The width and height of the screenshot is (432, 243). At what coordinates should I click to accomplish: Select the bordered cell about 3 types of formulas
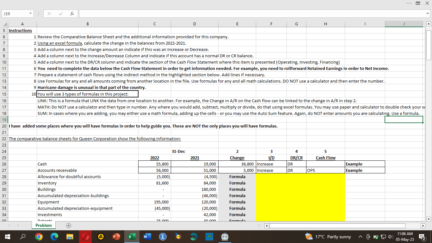coord(88,94)
